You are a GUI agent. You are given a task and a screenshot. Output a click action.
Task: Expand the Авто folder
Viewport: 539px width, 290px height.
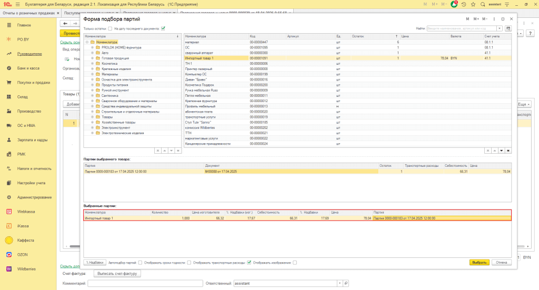[92, 53]
